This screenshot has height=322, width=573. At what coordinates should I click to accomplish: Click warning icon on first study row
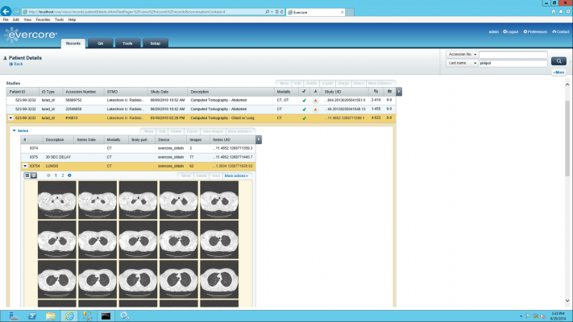coord(315,100)
